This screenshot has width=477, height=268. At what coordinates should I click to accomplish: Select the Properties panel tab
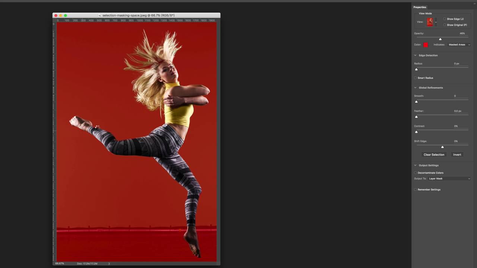point(420,7)
